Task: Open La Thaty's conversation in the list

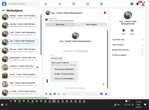Action: click(20, 93)
